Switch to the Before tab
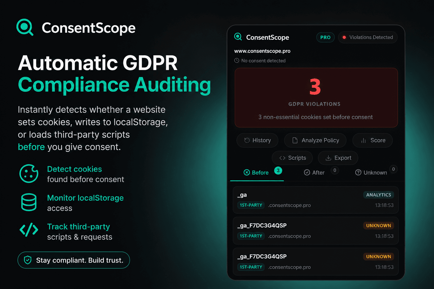 [257, 172]
